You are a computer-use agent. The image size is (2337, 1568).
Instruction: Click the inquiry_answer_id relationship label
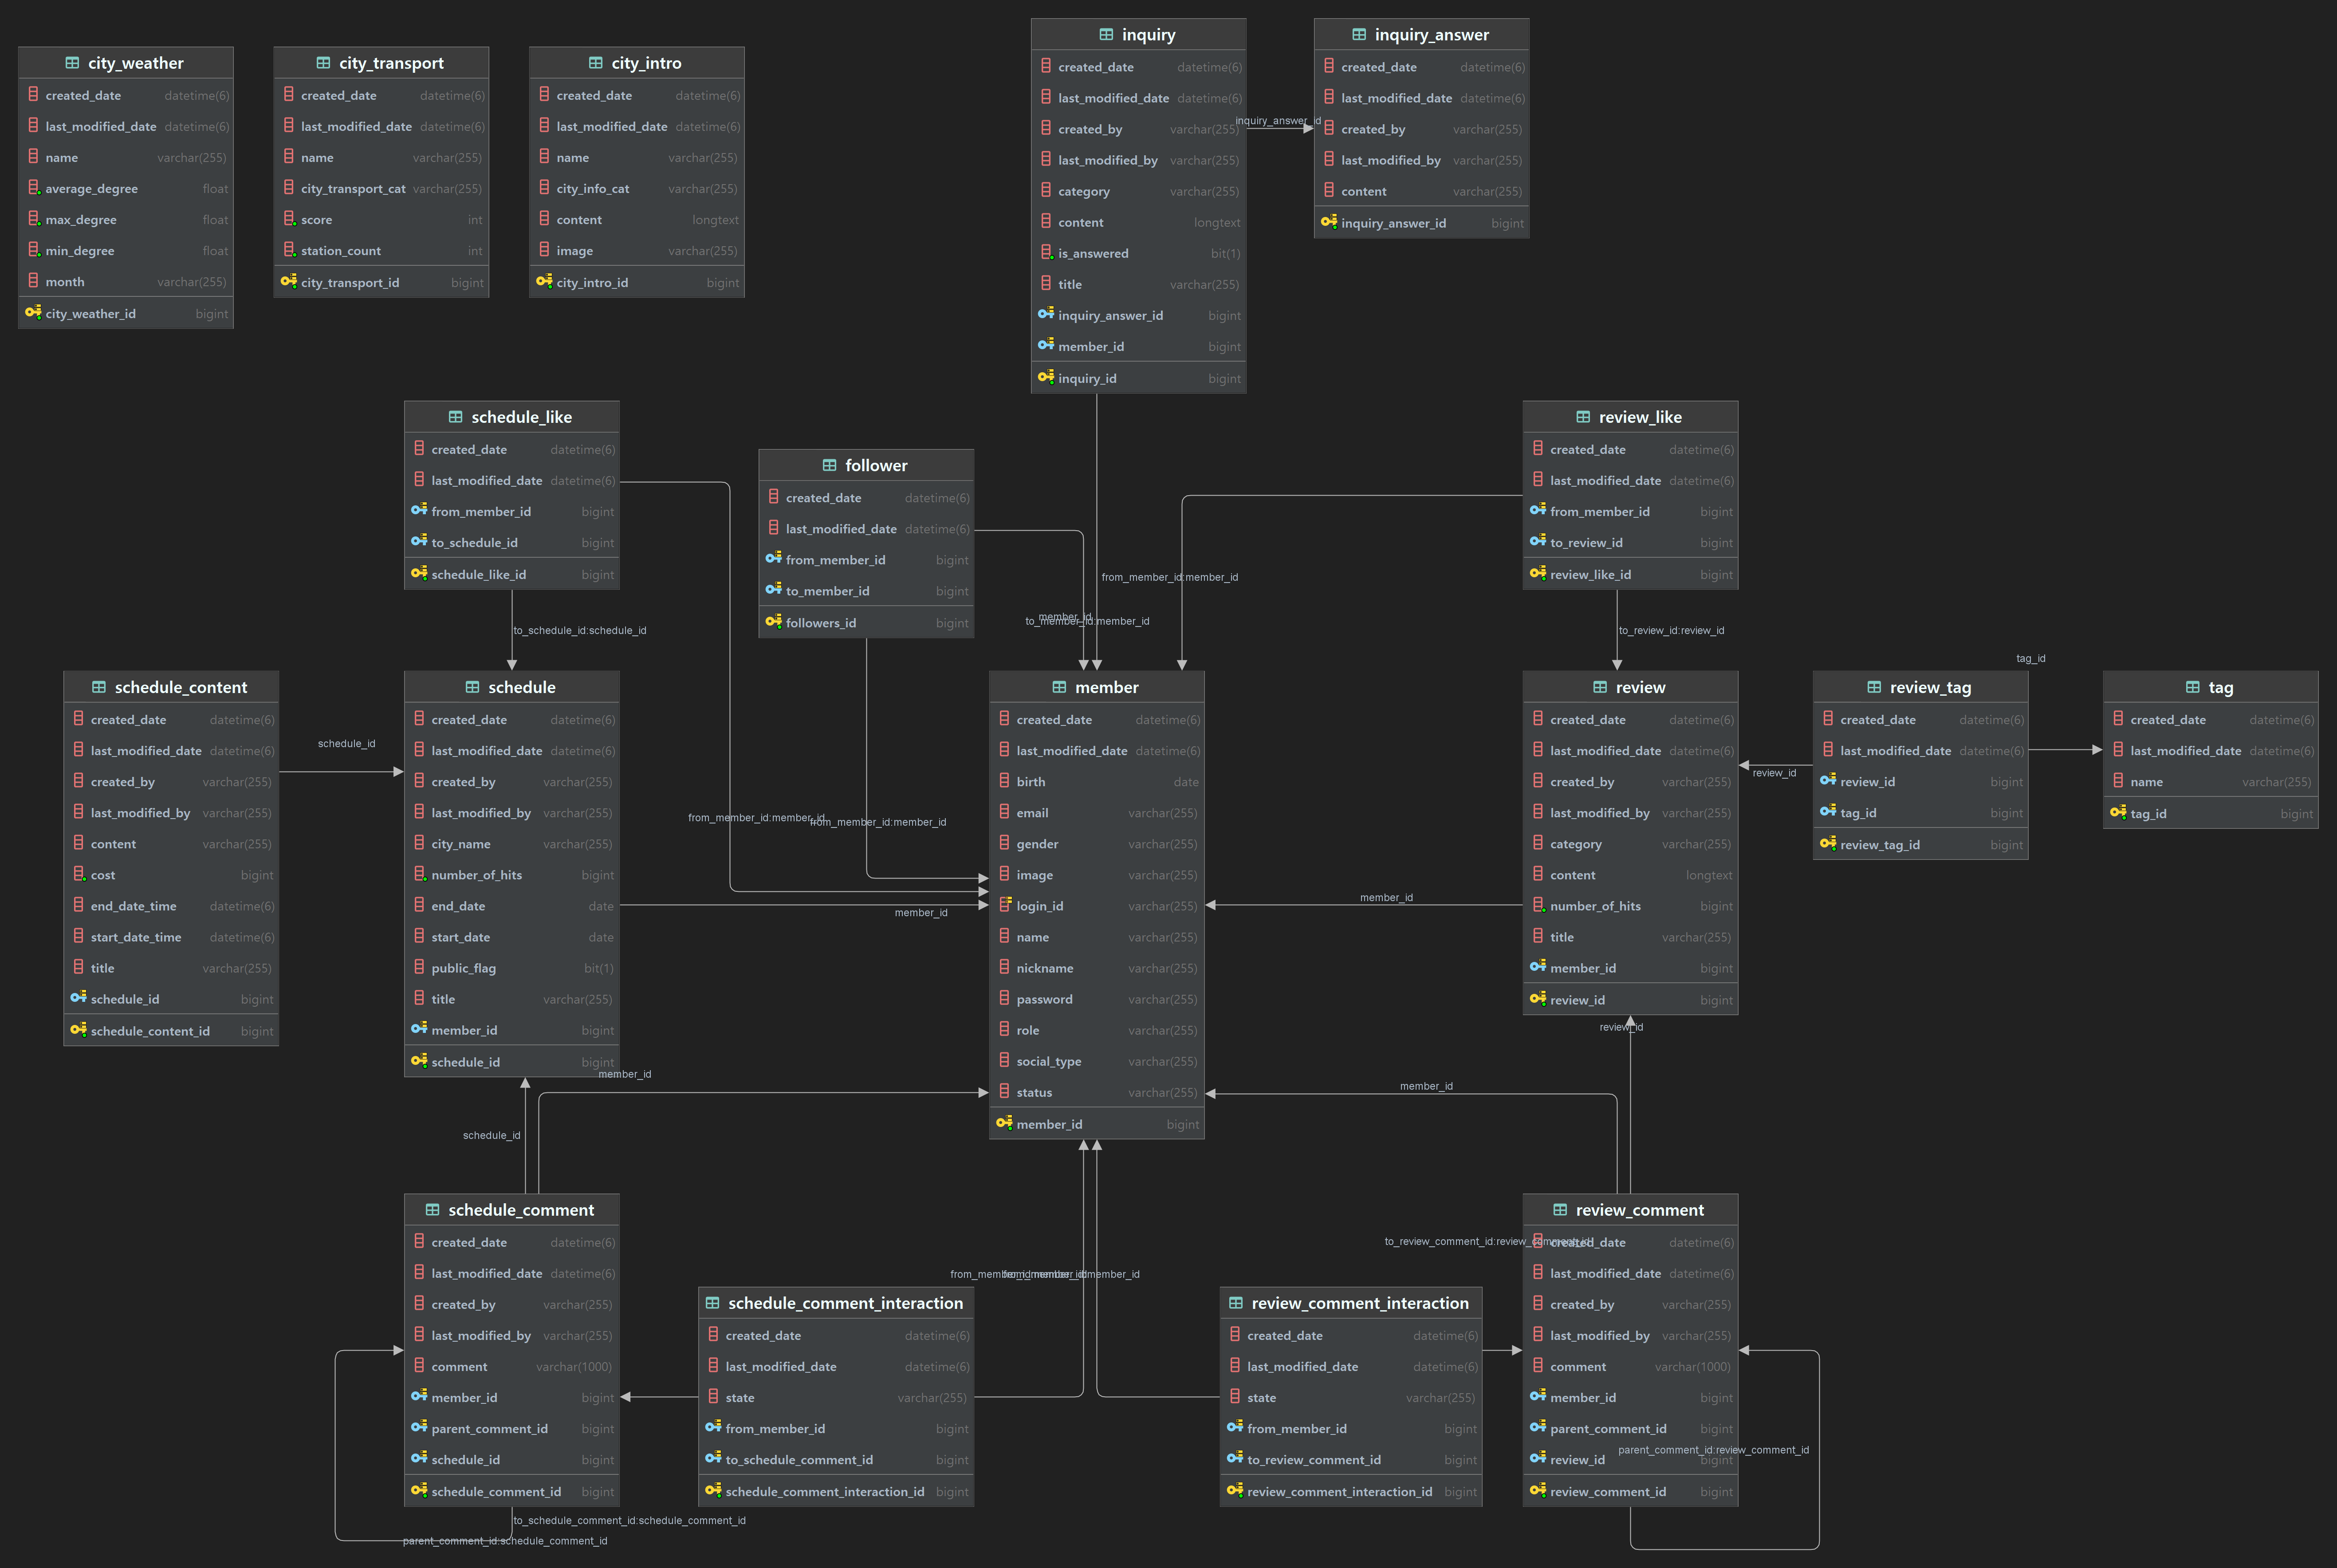[x=1279, y=121]
